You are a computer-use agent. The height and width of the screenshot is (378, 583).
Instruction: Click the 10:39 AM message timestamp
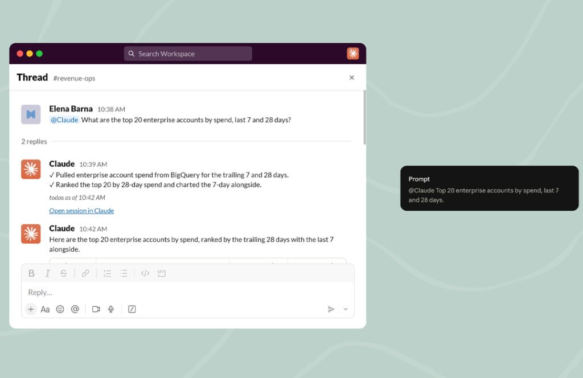93,165
